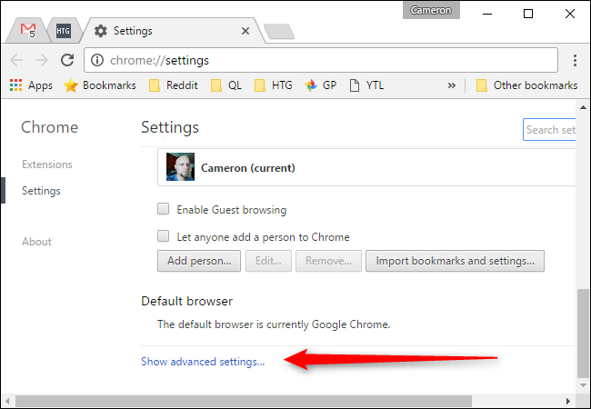The width and height of the screenshot is (591, 409).
Task: Click 'The default browser is currently Google Chrome.' text
Action: click(x=274, y=324)
